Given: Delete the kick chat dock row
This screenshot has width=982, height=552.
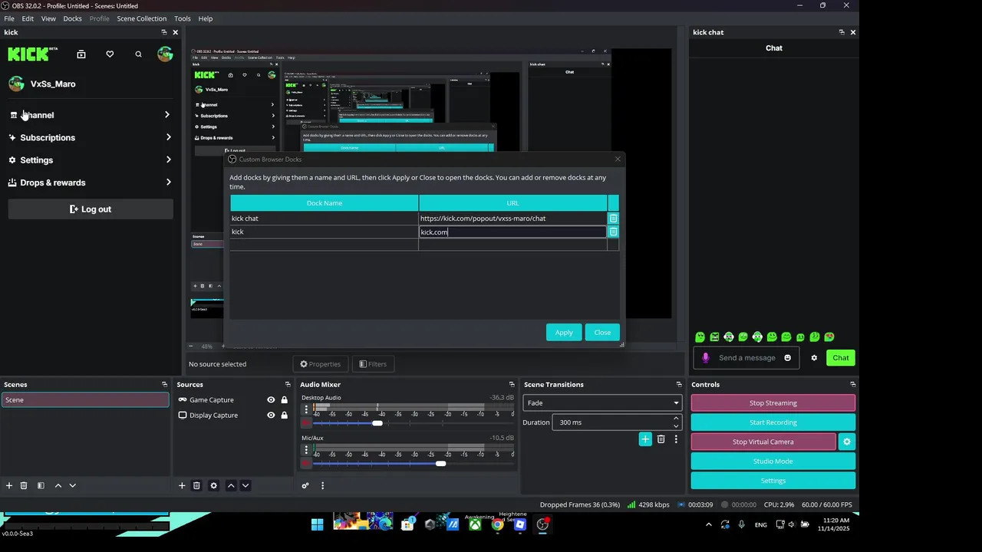Looking at the screenshot, I should [613, 219].
